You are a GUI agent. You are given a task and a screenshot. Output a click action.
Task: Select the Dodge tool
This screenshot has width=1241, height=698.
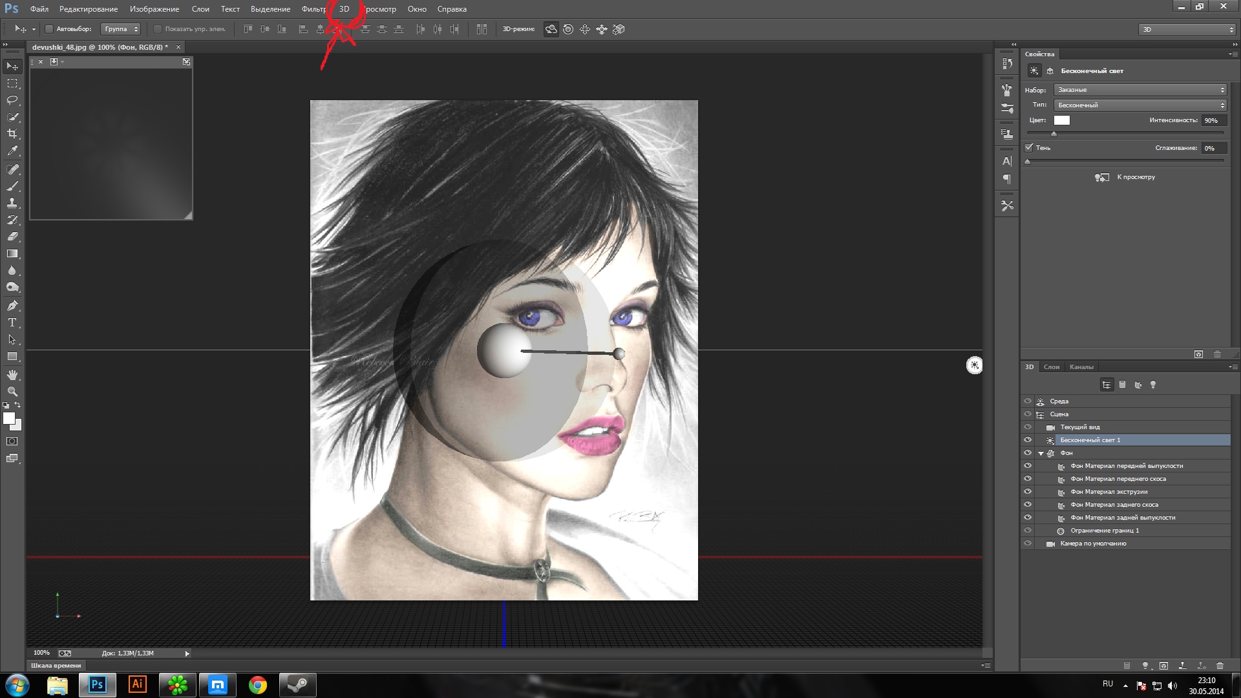pyautogui.click(x=12, y=287)
